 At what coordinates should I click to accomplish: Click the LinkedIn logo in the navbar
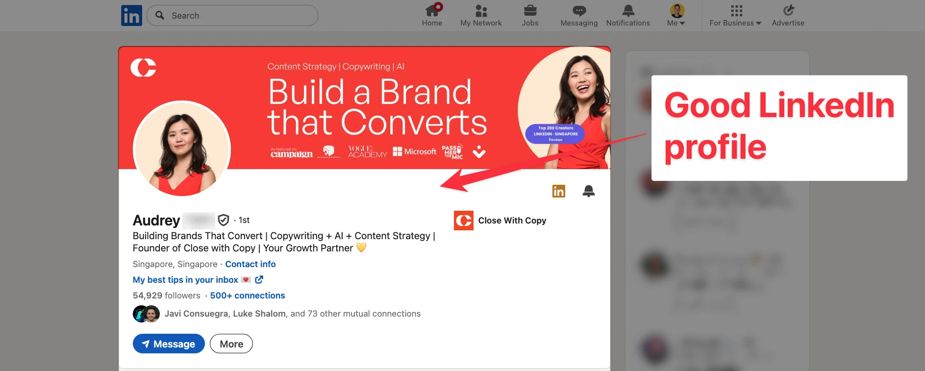131,16
